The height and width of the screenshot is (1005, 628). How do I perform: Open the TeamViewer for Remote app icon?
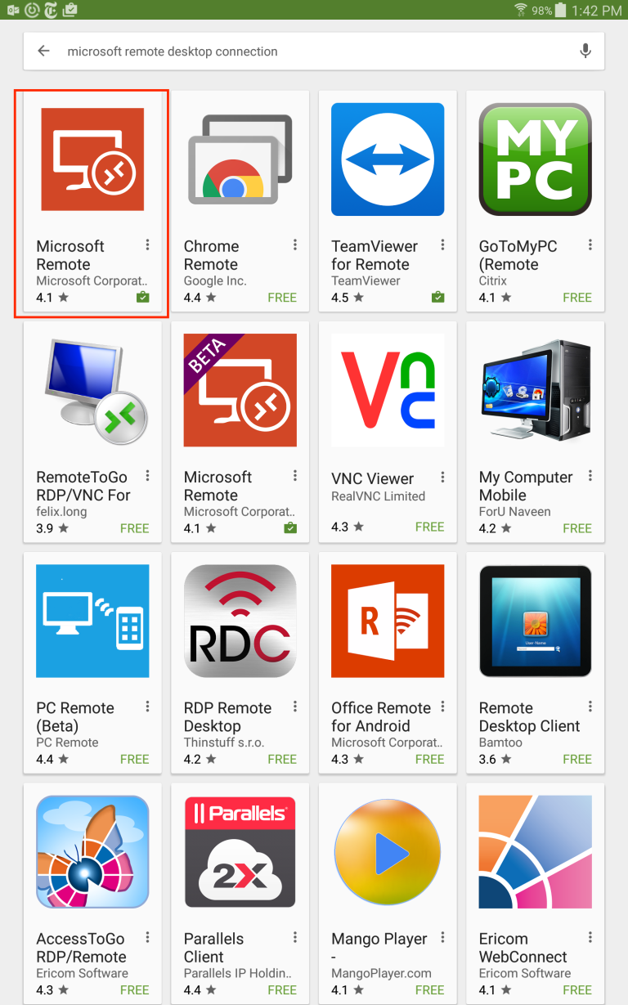388,159
